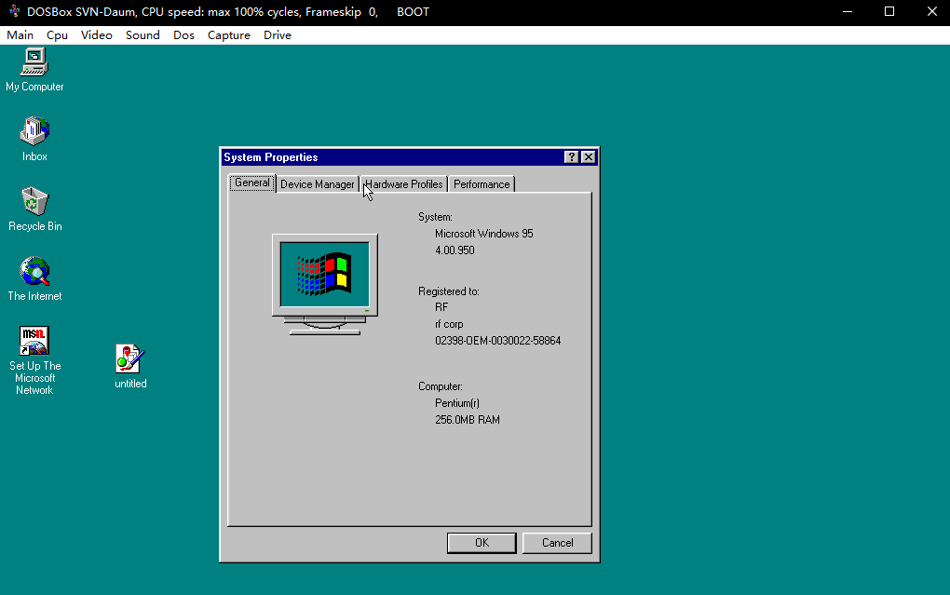Dismiss the dialog using Cancel
950x595 pixels.
[x=556, y=543]
